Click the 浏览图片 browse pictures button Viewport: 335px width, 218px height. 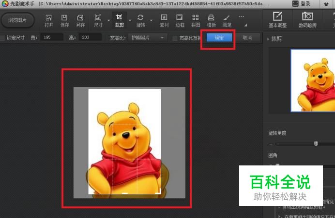click(x=17, y=20)
